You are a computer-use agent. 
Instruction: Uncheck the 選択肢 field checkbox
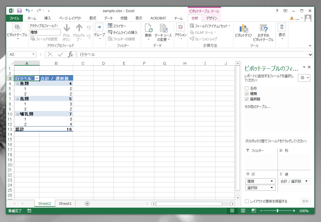pos(247,99)
